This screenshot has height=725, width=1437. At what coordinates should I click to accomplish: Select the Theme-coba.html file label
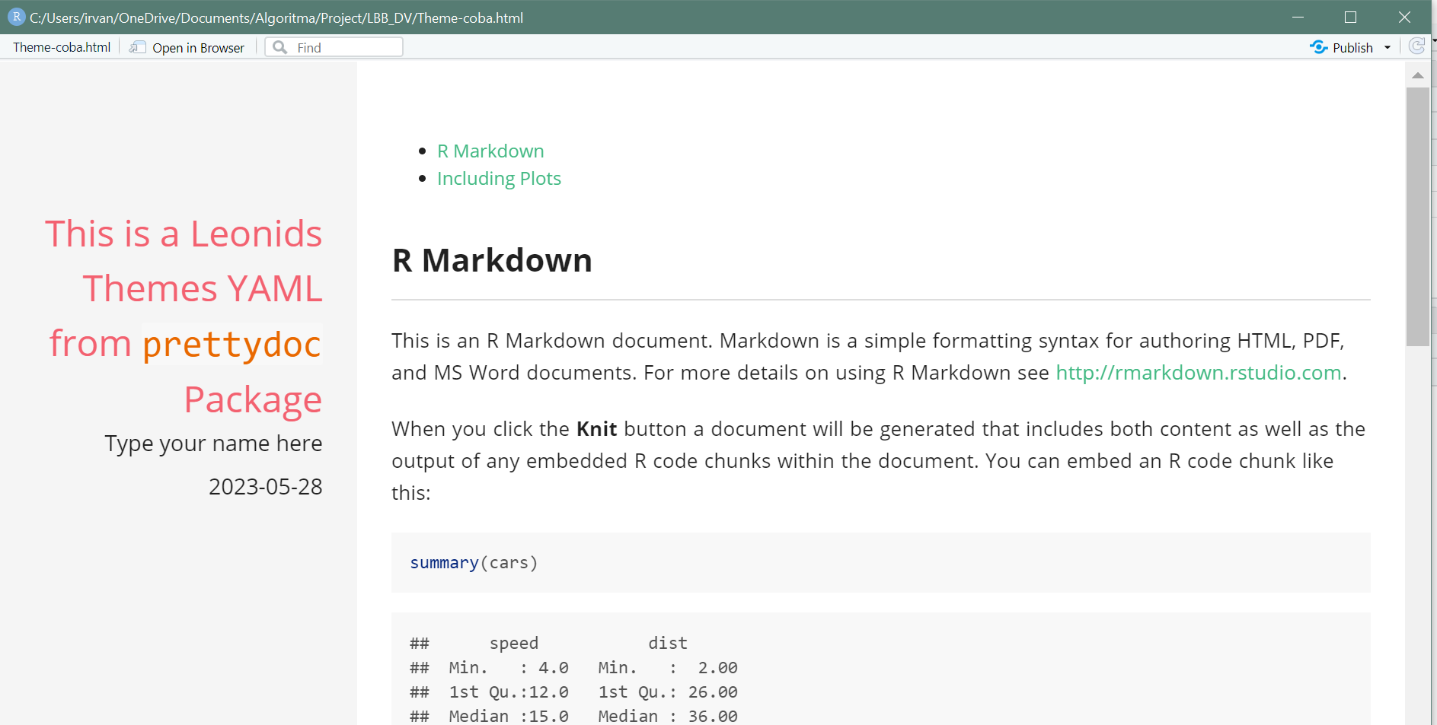coord(62,47)
